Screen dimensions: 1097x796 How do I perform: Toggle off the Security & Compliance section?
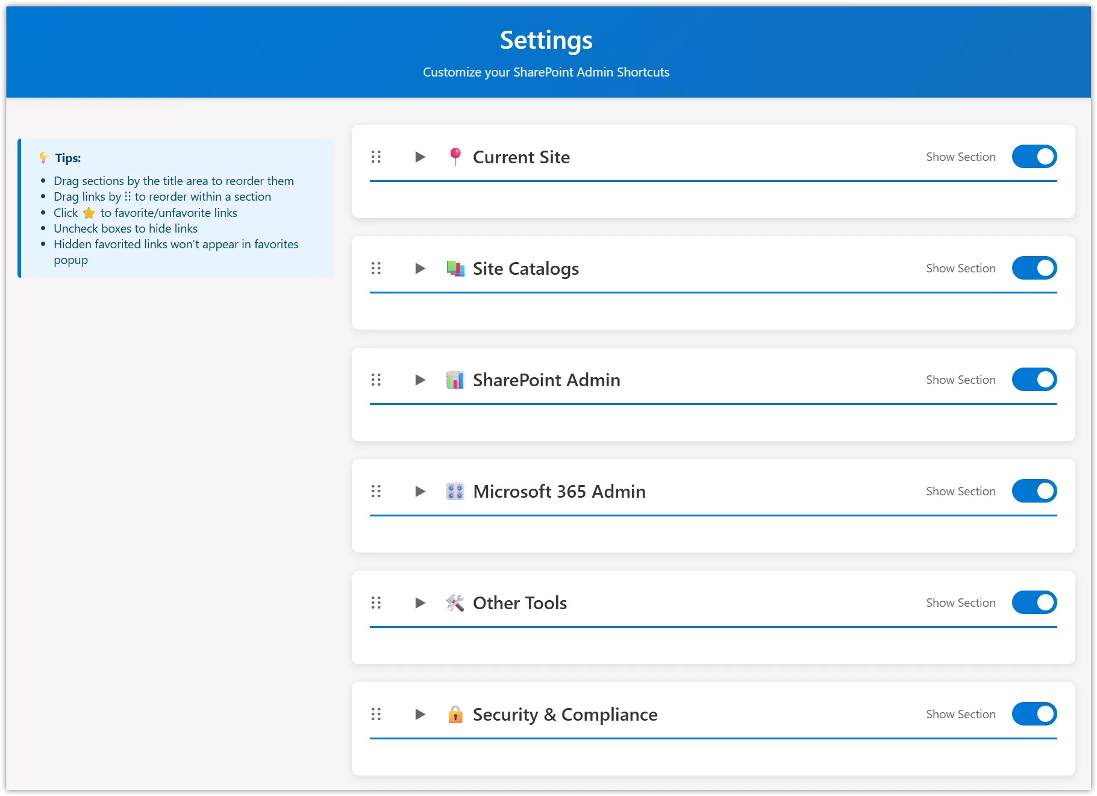pyautogui.click(x=1034, y=714)
